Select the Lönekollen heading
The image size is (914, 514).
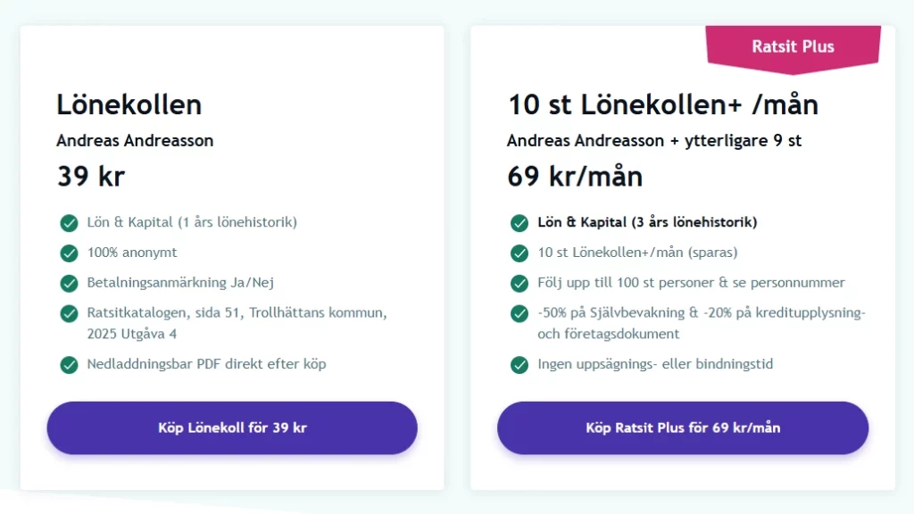point(129,104)
